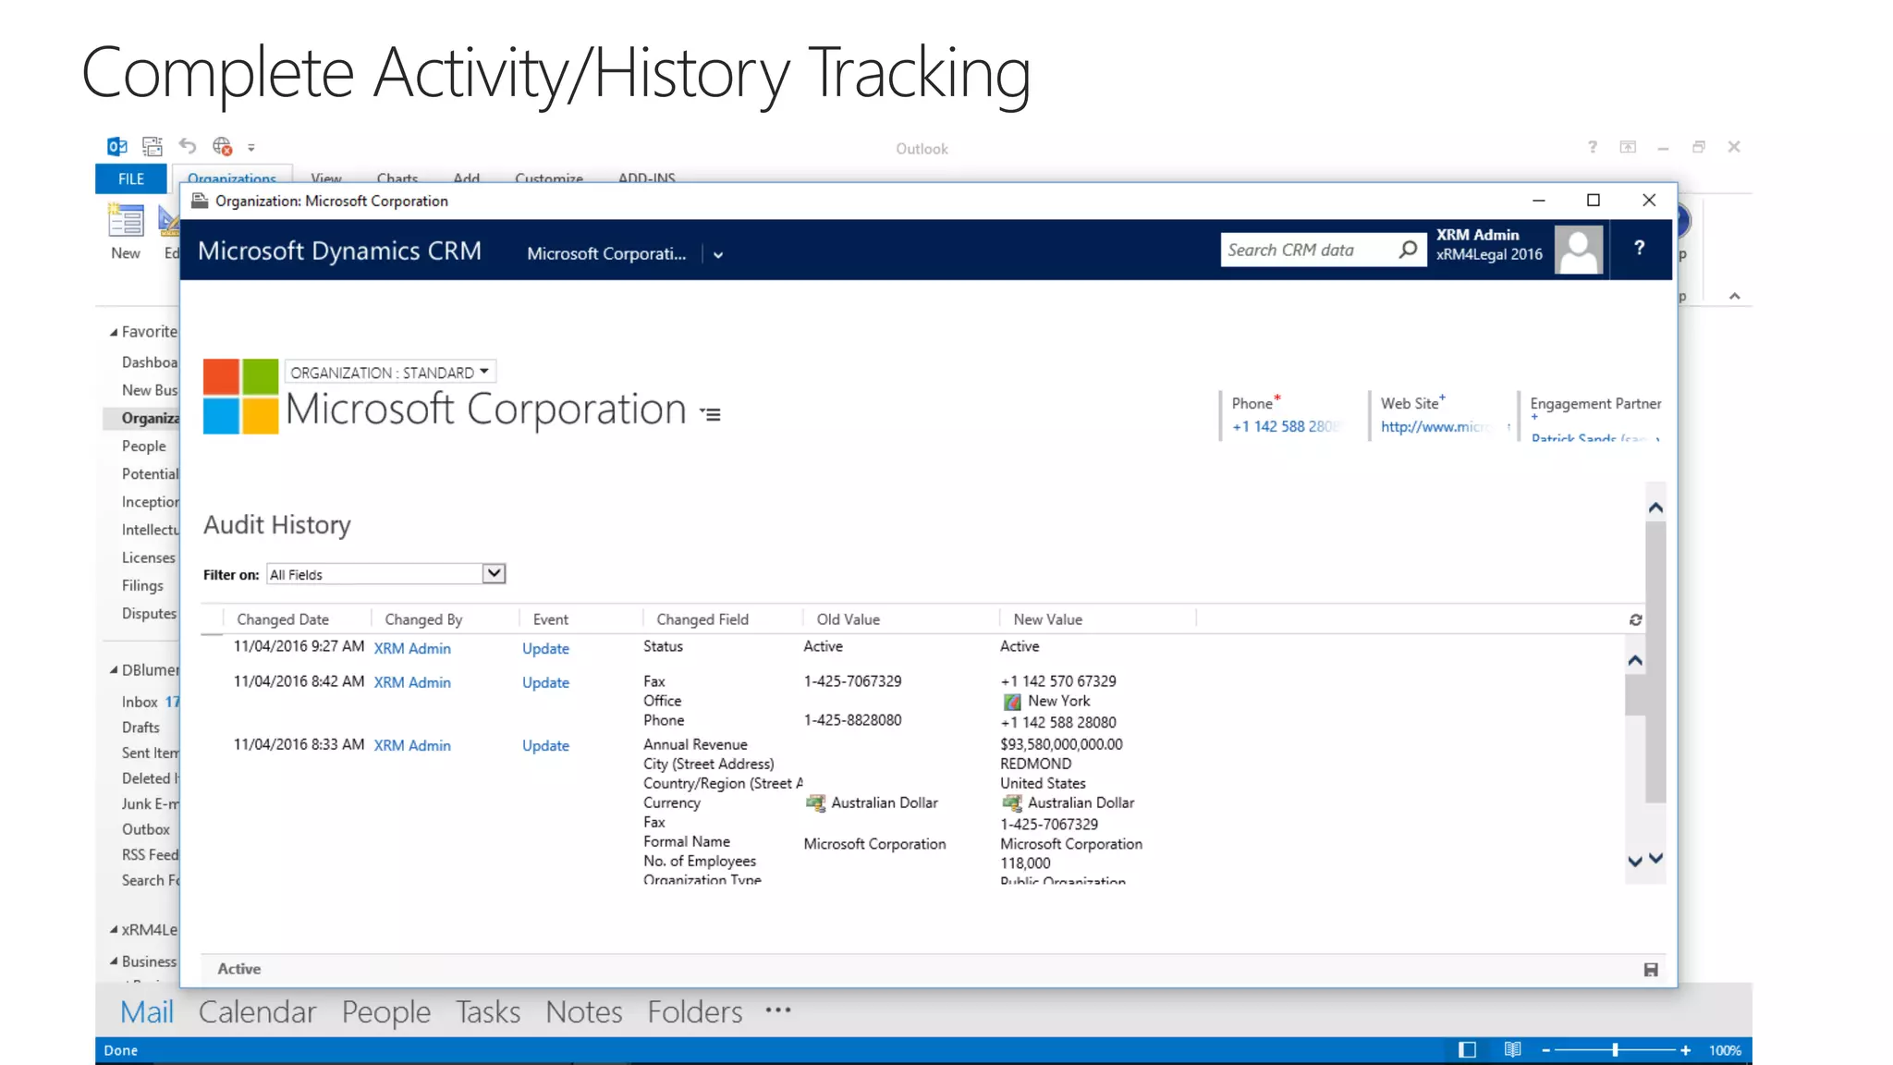This screenshot has height=1065, width=1893.
Task: Open the Microsoft Corporation navigation chevron
Action: (x=718, y=255)
